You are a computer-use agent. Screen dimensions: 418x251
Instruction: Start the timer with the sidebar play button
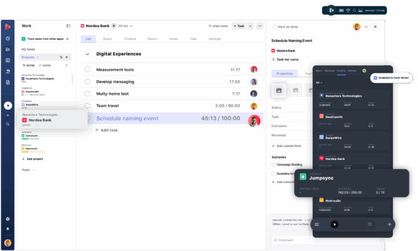[x=8, y=105]
